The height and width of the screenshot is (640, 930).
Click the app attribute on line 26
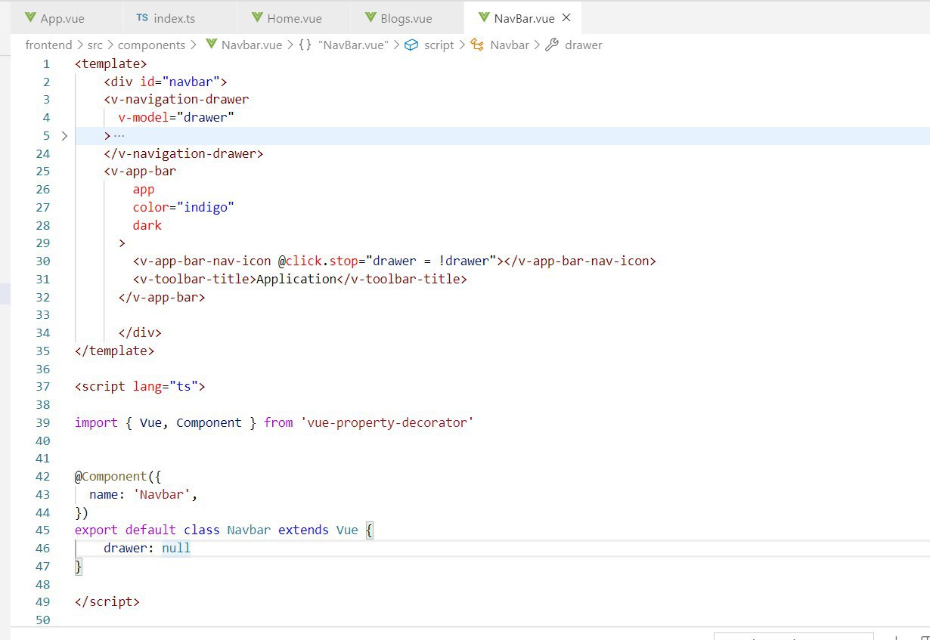tap(144, 190)
